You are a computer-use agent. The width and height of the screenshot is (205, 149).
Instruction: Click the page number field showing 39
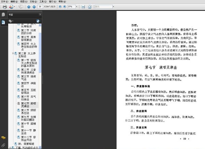(x=40, y=6)
